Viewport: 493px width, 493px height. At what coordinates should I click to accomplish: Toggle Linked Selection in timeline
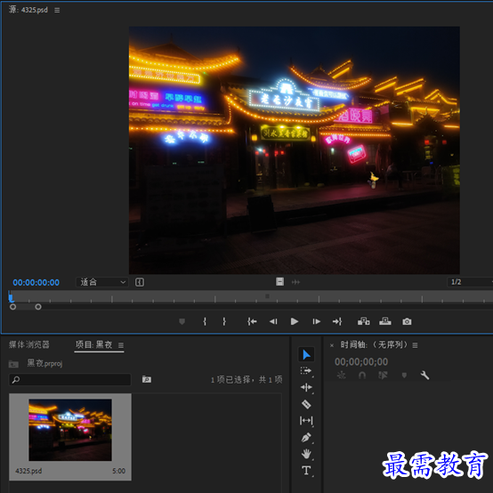383,375
